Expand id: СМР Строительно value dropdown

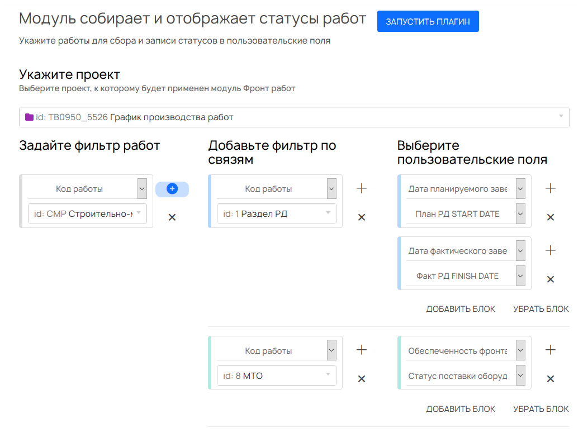pyautogui.click(x=139, y=213)
